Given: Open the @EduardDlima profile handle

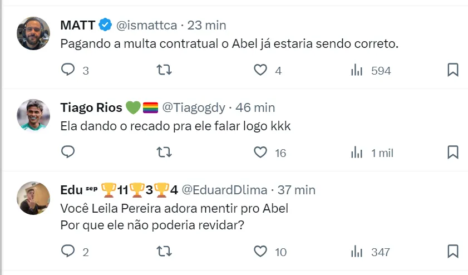Looking at the screenshot, I should point(225,190).
